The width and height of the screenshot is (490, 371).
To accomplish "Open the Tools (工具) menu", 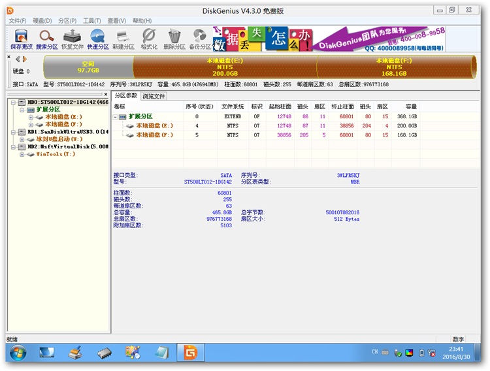I will coord(92,21).
